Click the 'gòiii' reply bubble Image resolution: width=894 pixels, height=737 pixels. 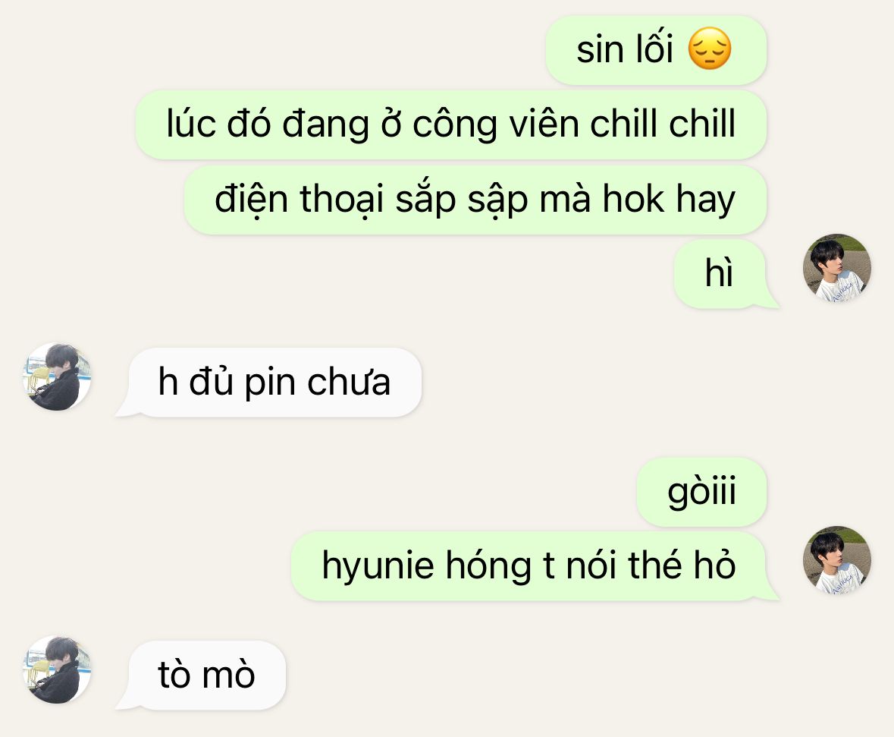click(701, 492)
